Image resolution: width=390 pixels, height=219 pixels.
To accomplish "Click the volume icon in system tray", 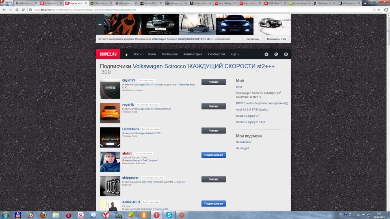I will (358, 215).
